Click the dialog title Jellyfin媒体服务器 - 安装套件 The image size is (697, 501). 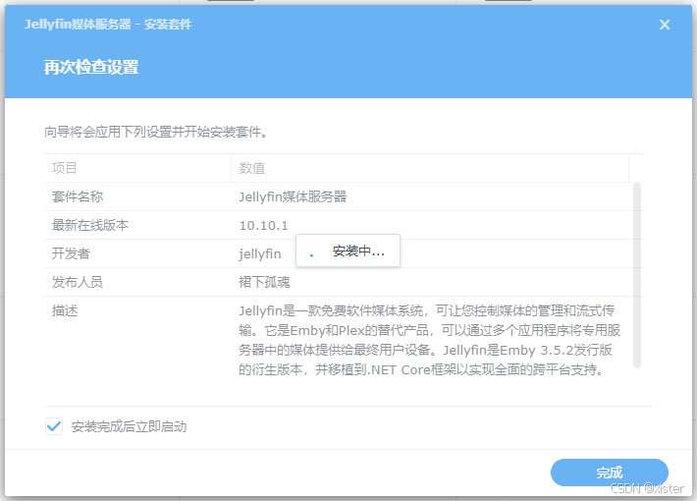pos(108,24)
